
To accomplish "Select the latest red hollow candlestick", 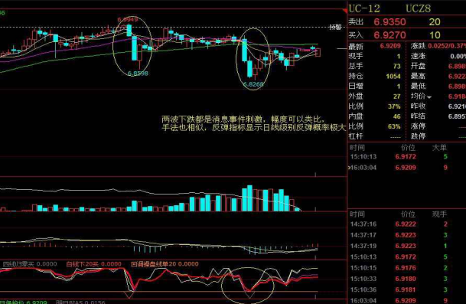I will click(318, 52).
